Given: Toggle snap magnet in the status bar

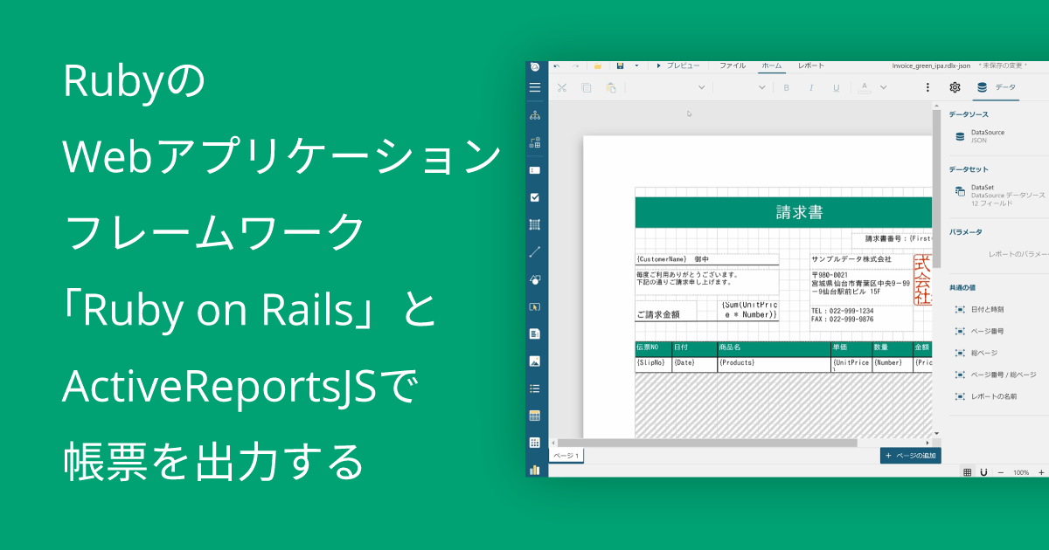Looking at the screenshot, I should coord(984,472).
